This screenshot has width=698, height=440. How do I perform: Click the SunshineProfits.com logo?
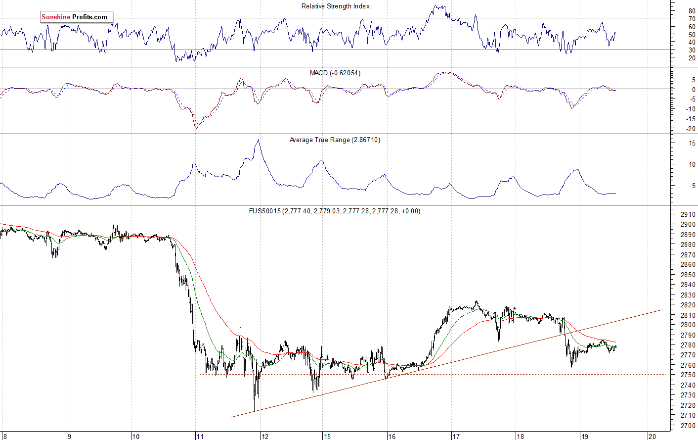click(77, 17)
